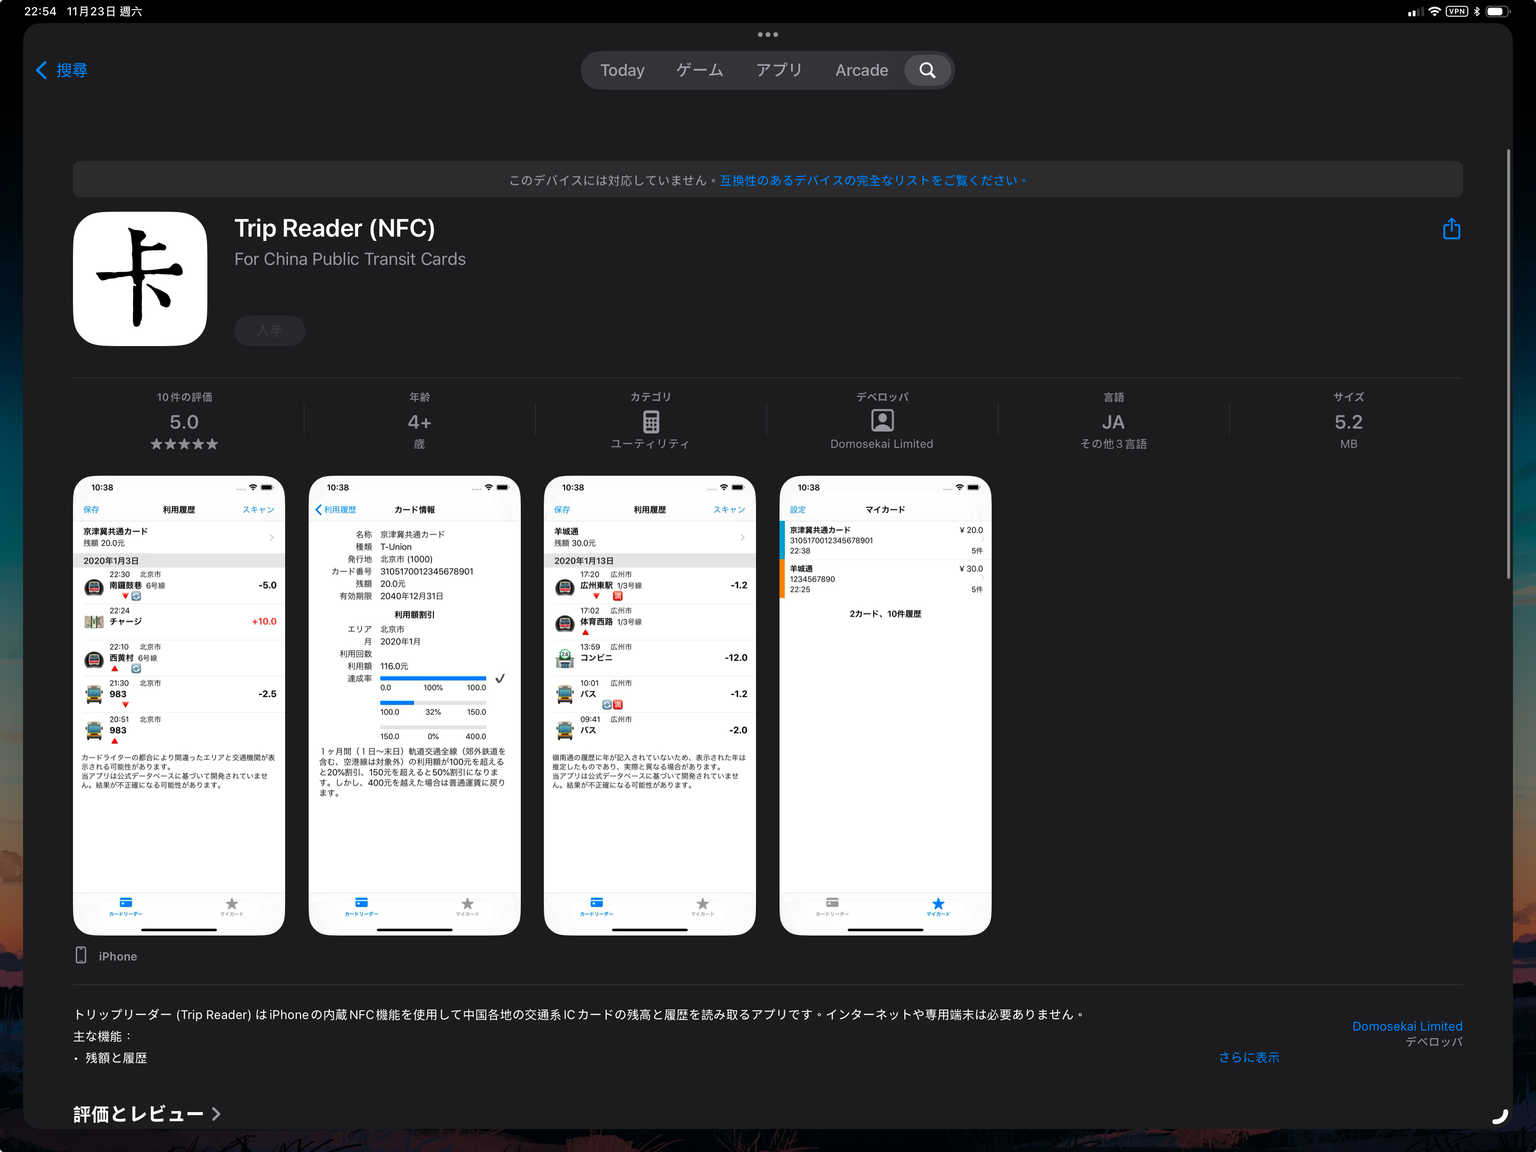This screenshot has width=1536, height=1152.
Task: Open the compatible devices list link
Action: coord(872,180)
